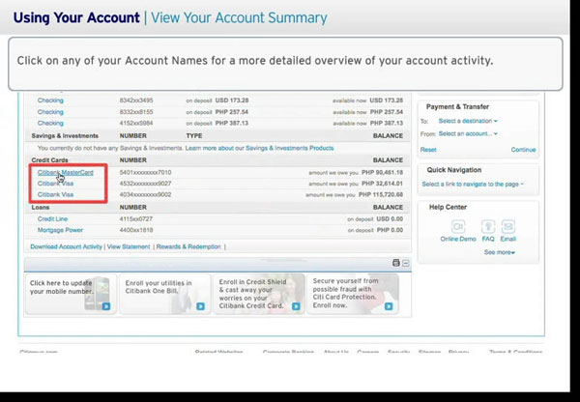Viewport: 580px width, 402px height.
Task: Click the View Statement link
Action: (129, 246)
